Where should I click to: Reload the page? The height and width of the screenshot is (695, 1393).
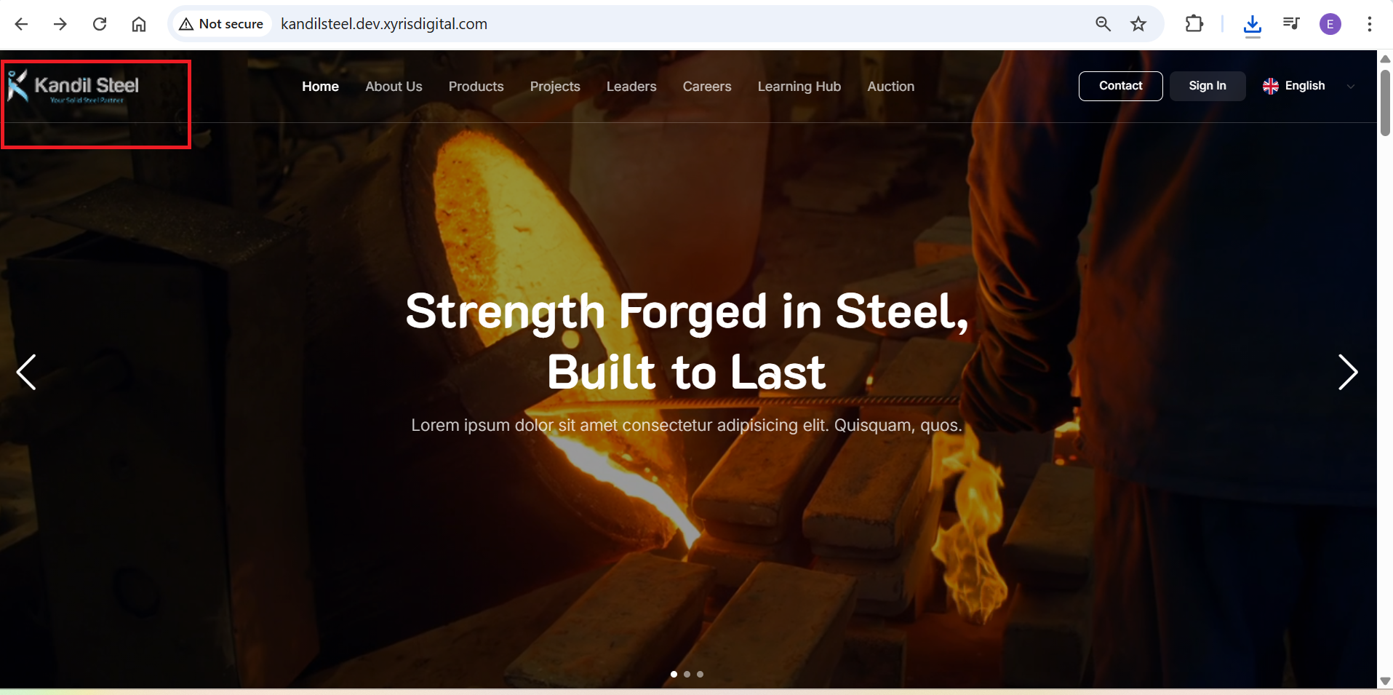(x=100, y=24)
